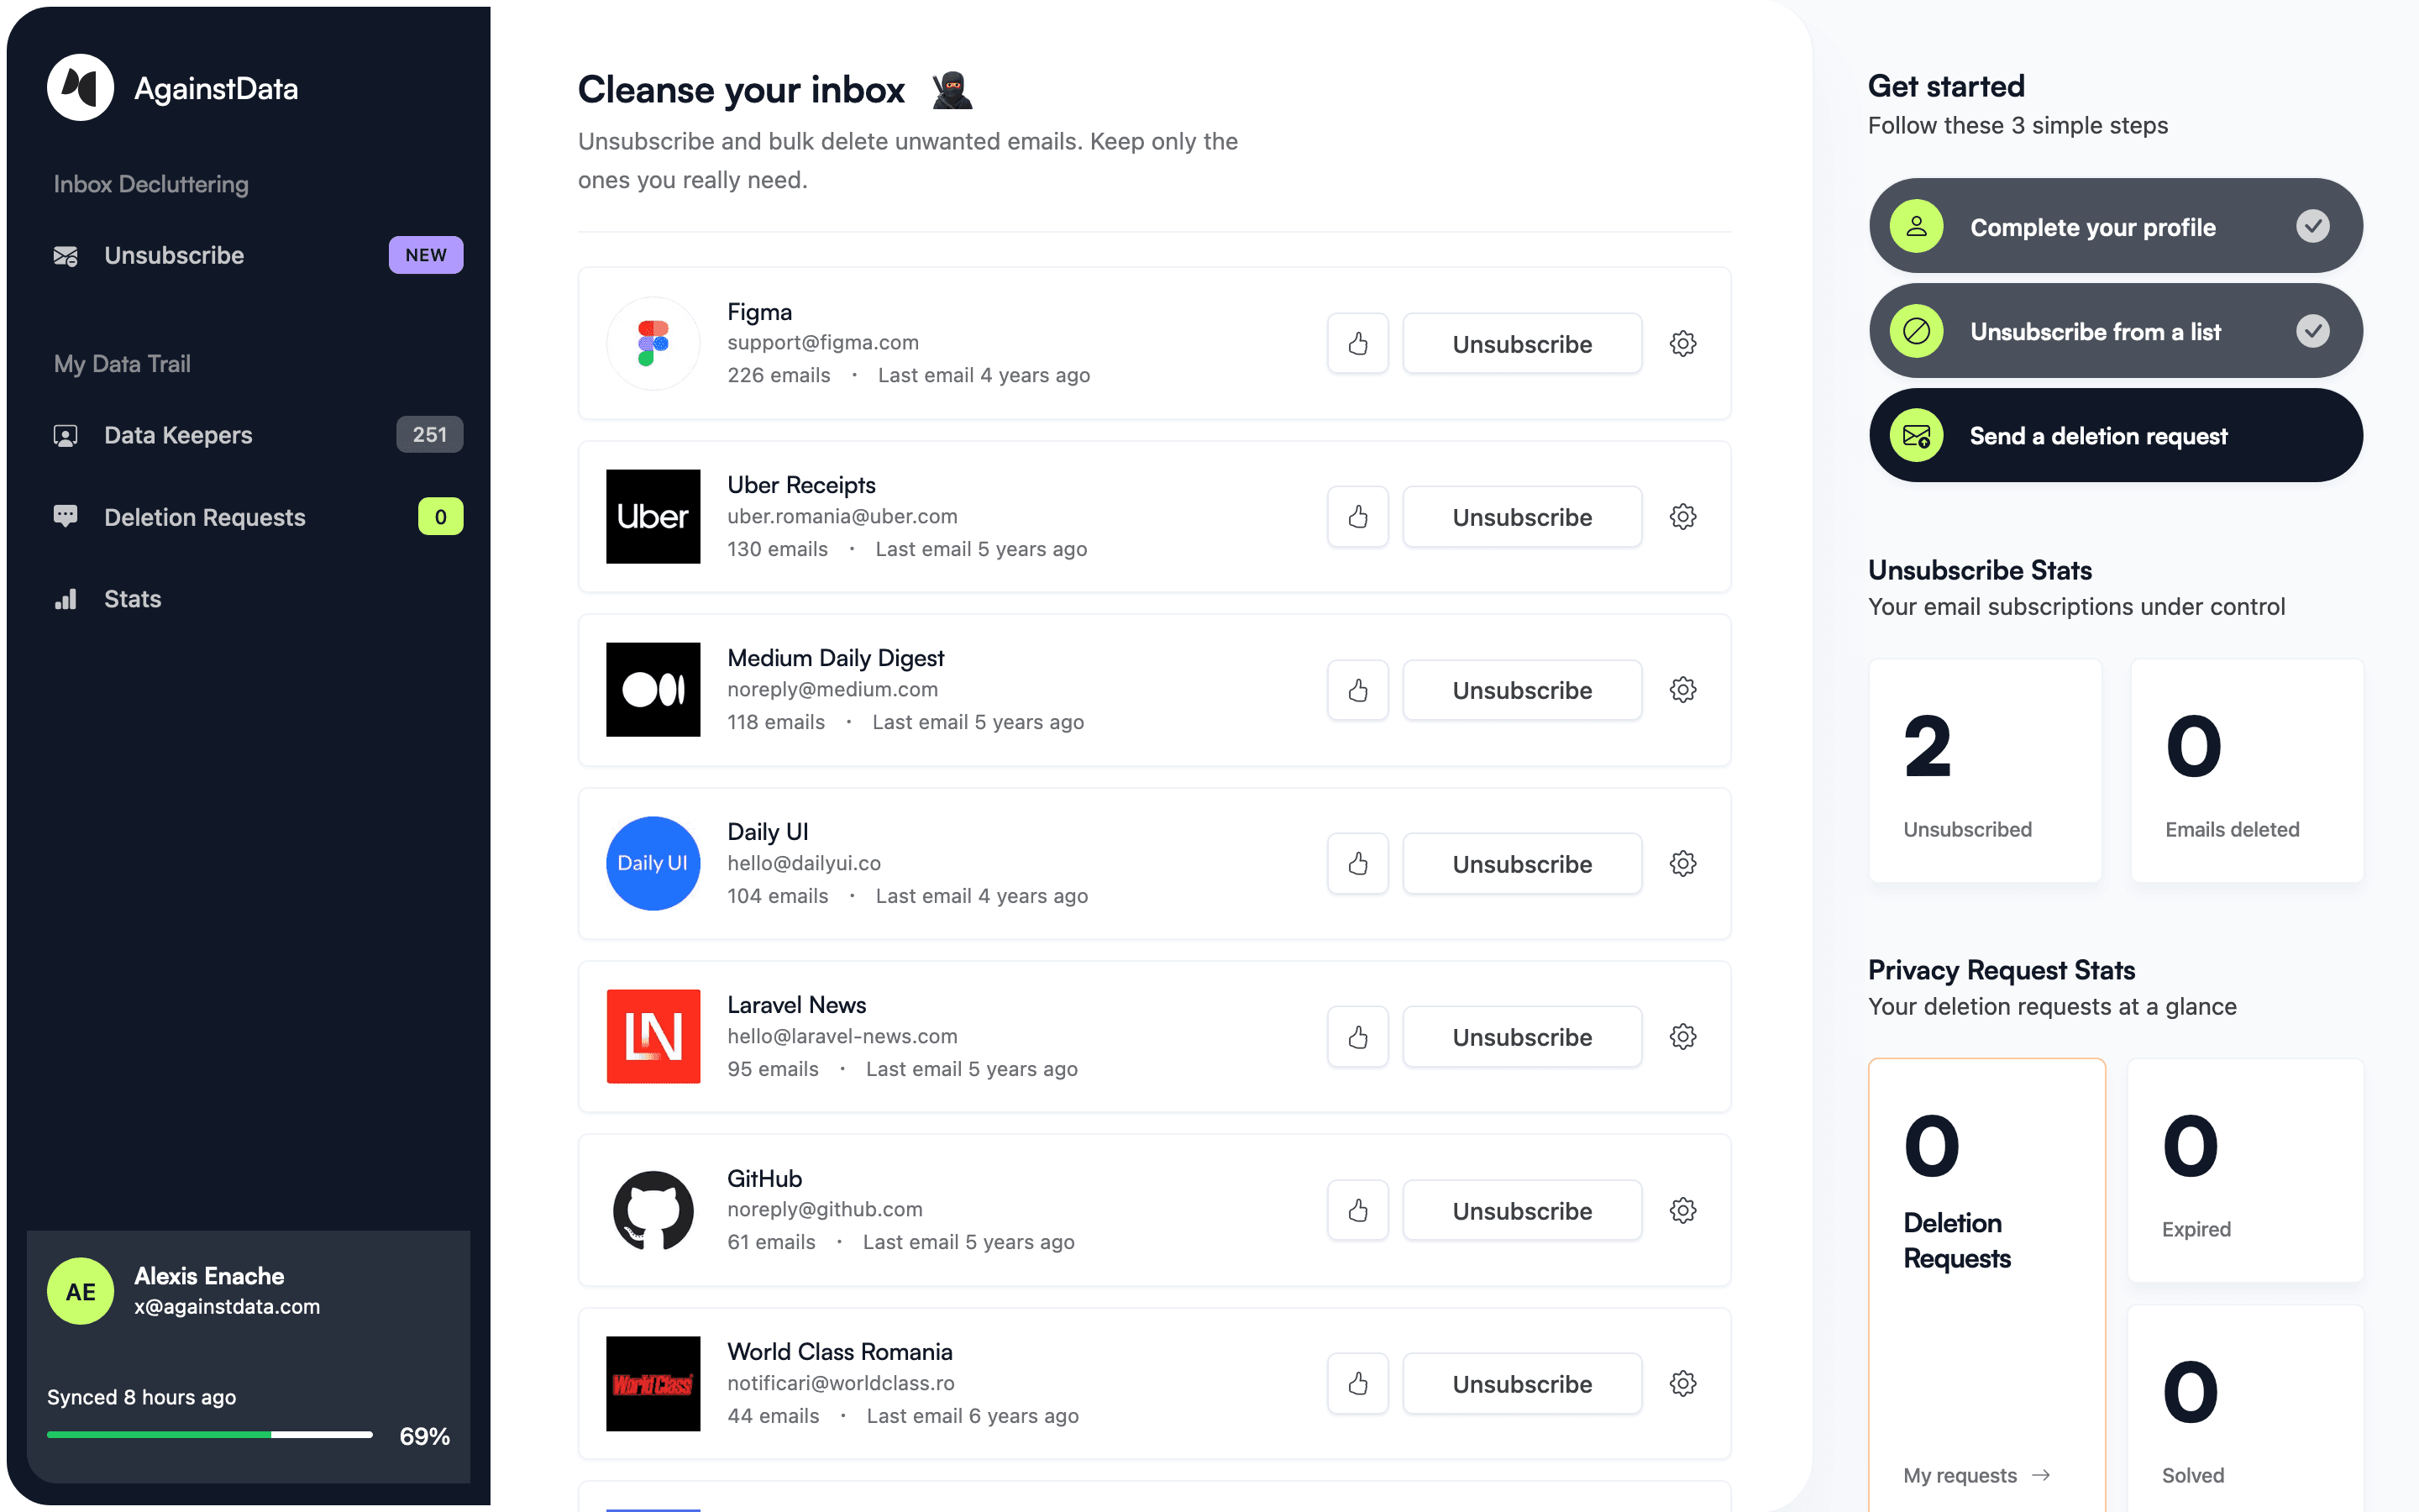Open Send a deletion request step

click(2115, 436)
